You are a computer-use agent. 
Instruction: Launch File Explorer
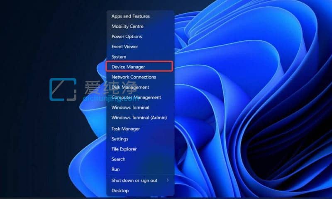(124, 149)
